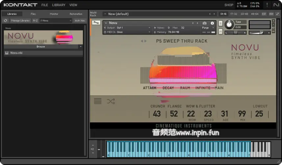Open the preset list lines icon
This screenshot has width=282, height=165.
pyautogui.click(x=98, y=101)
